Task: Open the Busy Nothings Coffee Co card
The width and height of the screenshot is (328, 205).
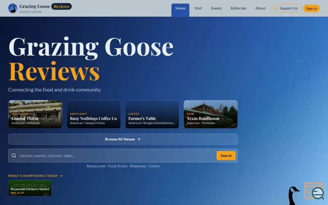Action: (x=94, y=114)
